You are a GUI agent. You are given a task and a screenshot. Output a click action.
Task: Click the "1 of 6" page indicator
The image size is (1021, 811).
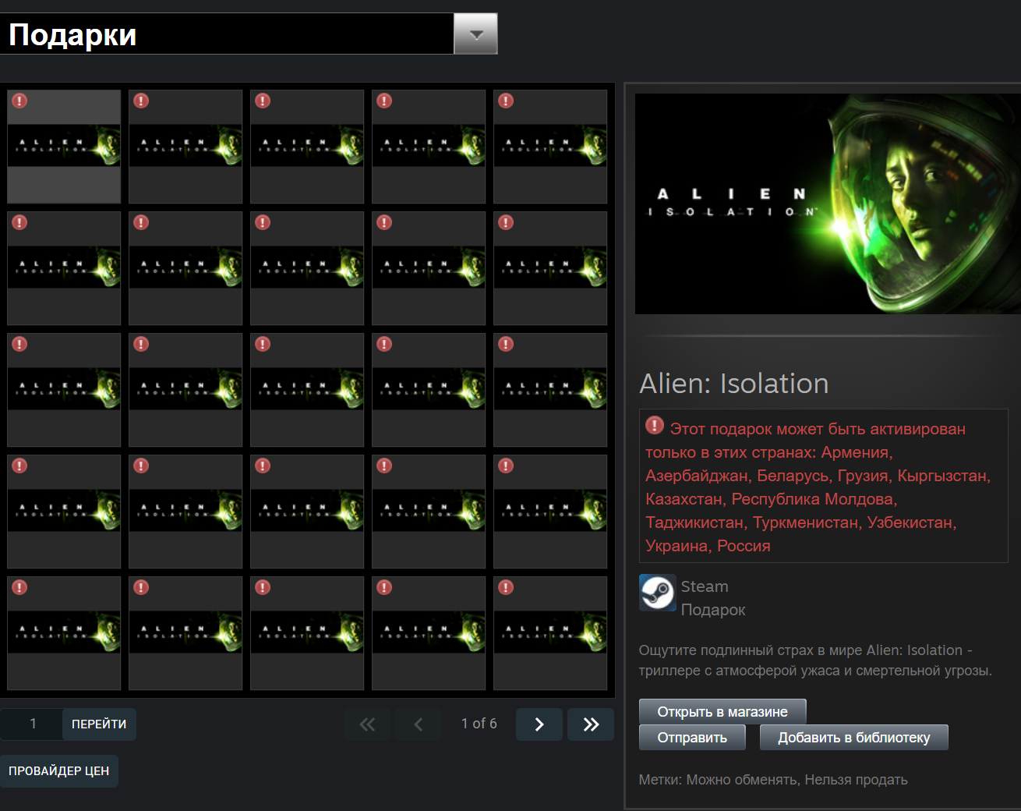pyautogui.click(x=479, y=724)
